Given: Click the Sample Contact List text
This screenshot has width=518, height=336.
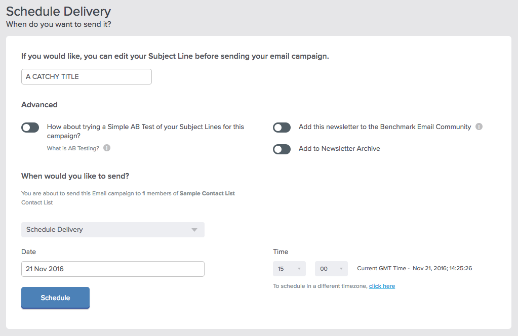Looking at the screenshot, I should 207,193.
